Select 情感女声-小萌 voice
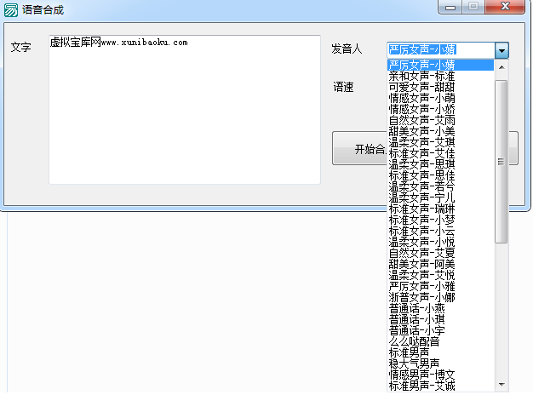The image size is (533, 412). coord(440,98)
